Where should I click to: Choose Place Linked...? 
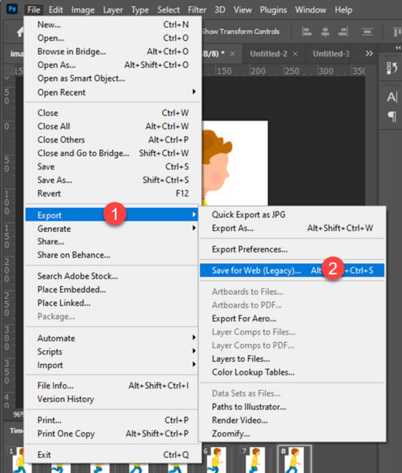112,303
